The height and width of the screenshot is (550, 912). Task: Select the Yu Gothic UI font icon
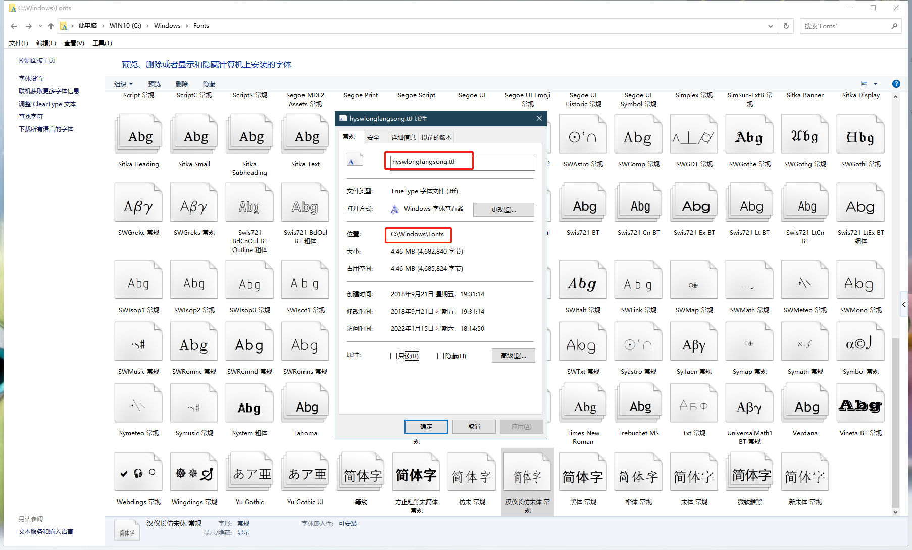click(305, 472)
